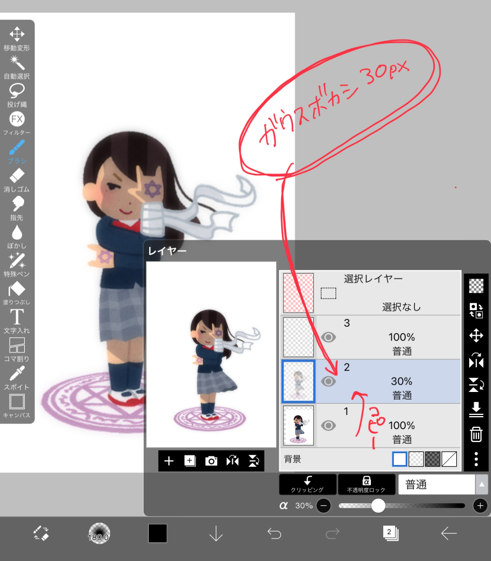Select the 特殊ペン special pen tool
Image resolution: width=491 pixels, height=561 pixels.
click(17, 264)
